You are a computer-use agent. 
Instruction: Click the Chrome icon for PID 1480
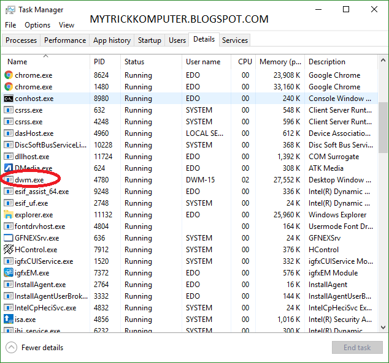click(x=9, y=86)
